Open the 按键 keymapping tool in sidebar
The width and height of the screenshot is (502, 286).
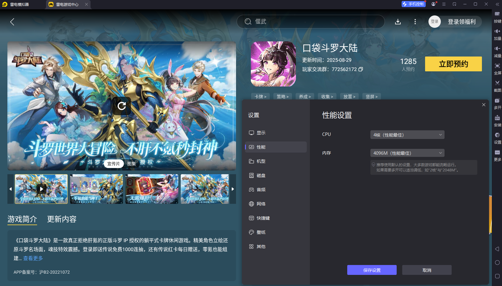click(497, 17)
